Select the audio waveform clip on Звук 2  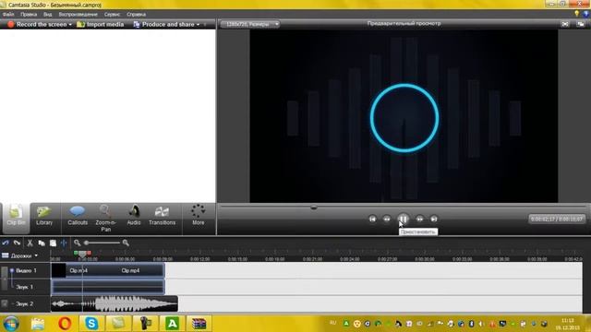tap(115, 303)
